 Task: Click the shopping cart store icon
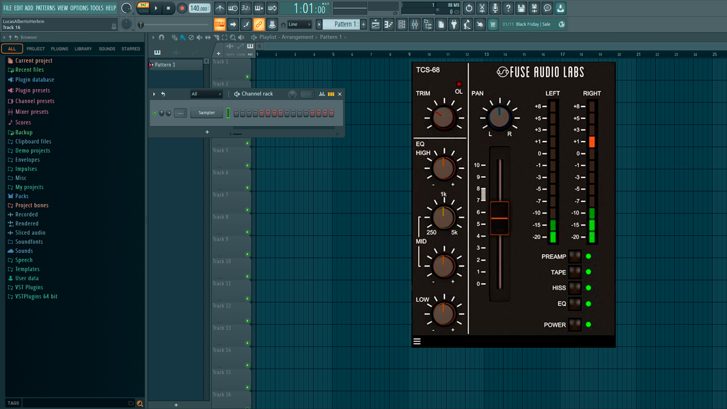tap(493, 24)
